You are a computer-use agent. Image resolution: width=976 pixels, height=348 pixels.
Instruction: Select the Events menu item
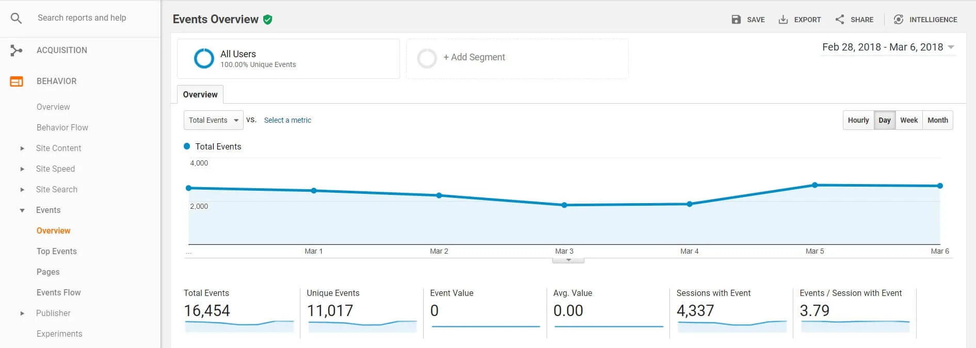tap(49, 210)
